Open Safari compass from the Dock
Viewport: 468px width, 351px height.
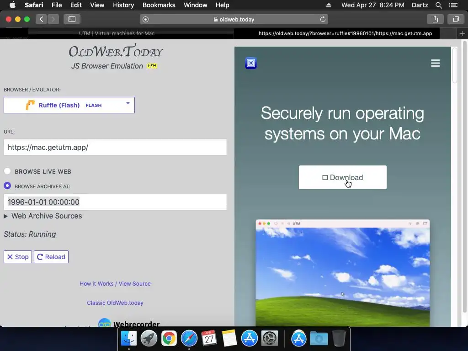click(189, 339)
